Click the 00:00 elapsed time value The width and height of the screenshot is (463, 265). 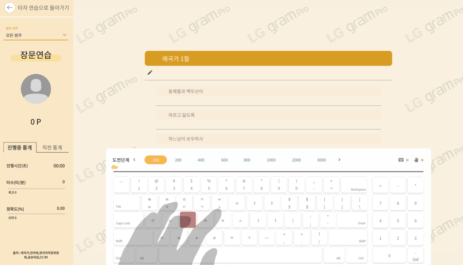(x=59, y=166)
